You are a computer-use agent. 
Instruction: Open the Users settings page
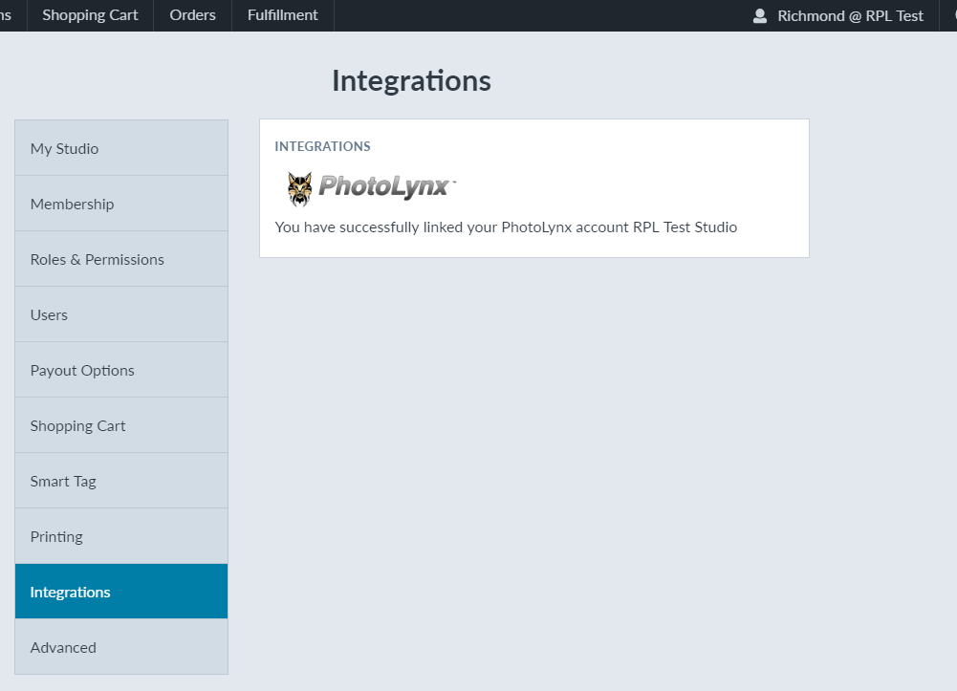click(x=121, y=314)
